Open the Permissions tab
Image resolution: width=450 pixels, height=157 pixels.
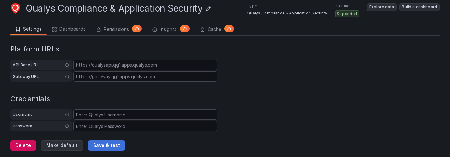click(113, 29)
